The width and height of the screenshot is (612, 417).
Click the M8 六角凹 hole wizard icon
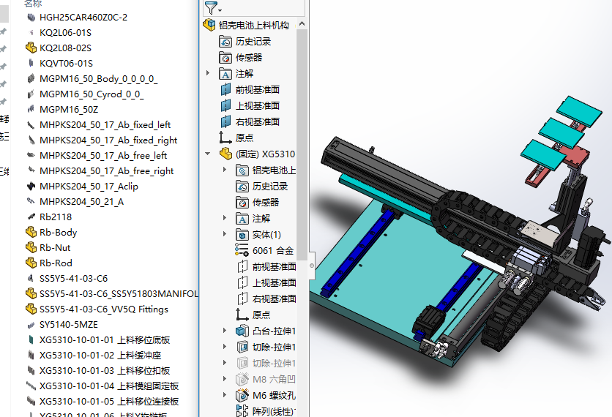click(x=242, y=379)
